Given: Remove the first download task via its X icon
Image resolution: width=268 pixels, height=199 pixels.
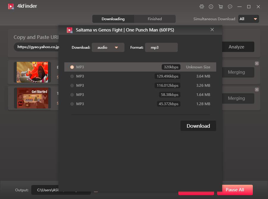Looking at the screenshot, I should (257, 63).
